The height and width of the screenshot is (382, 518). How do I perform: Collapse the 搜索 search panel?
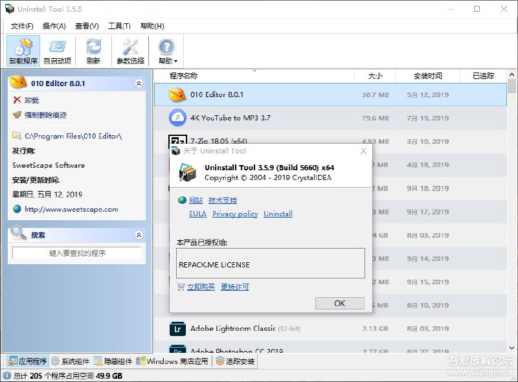coord(139,233)
